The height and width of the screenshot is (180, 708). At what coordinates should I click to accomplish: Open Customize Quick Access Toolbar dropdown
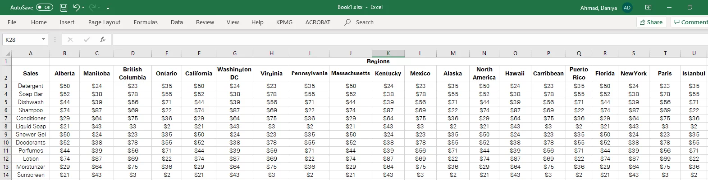pyautogui.click(x=108, y=8)
